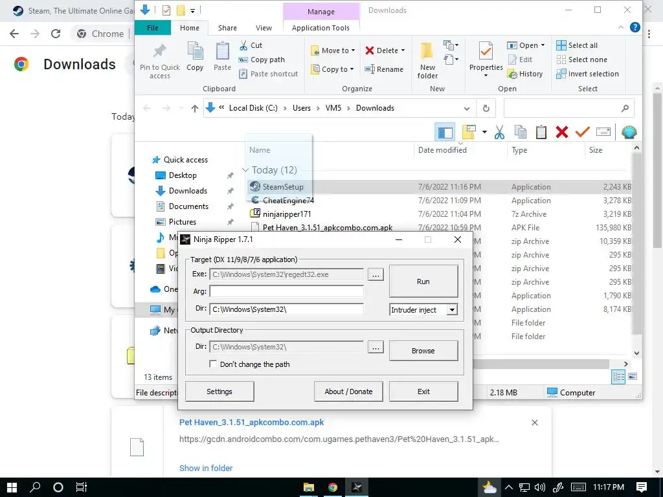Switch to the Home ribbon tab

click(190, 28)
